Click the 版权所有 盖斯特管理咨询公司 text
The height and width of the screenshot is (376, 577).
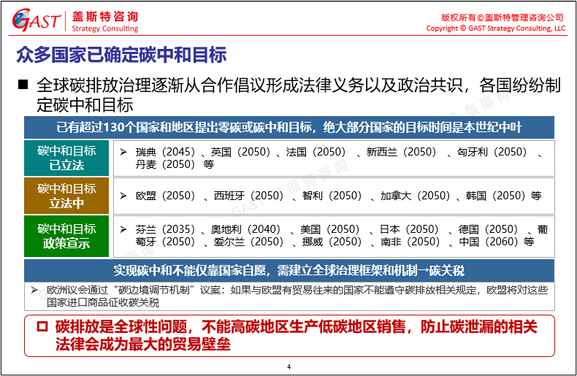pyautogui.click(x=503, y=17)
